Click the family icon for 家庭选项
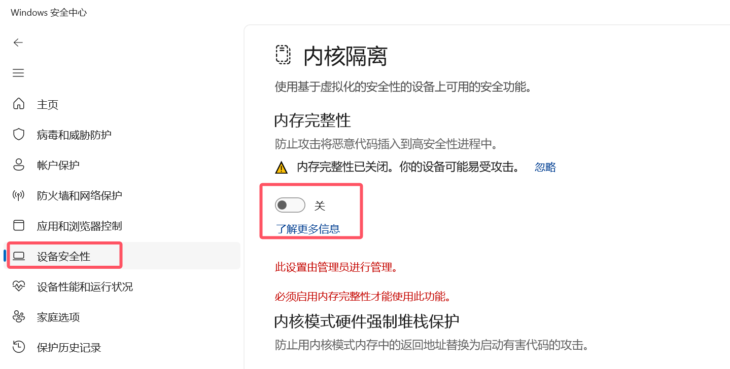The width and height of the screenshot is (730, 369). (x=19, y=317)
